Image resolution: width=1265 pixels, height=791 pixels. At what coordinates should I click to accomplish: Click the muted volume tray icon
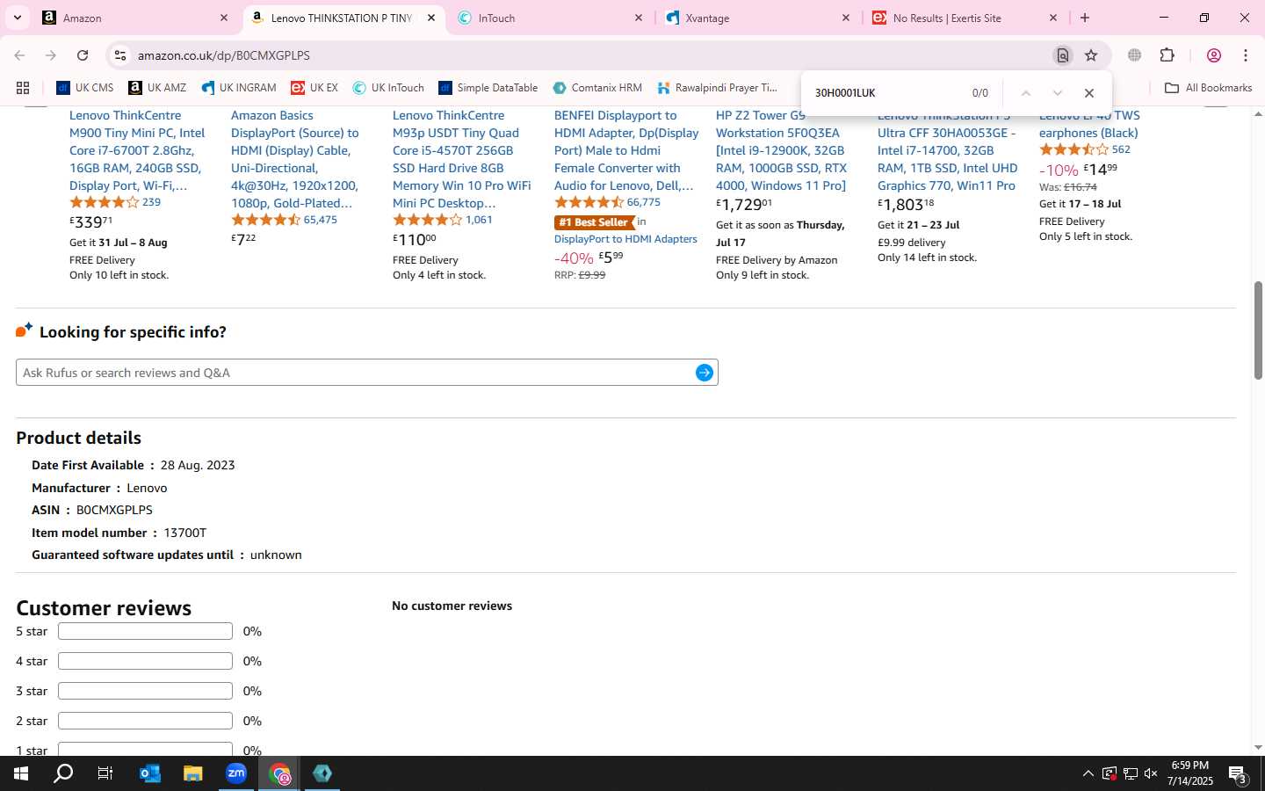pyautogui.click(x=1151, y=773)
